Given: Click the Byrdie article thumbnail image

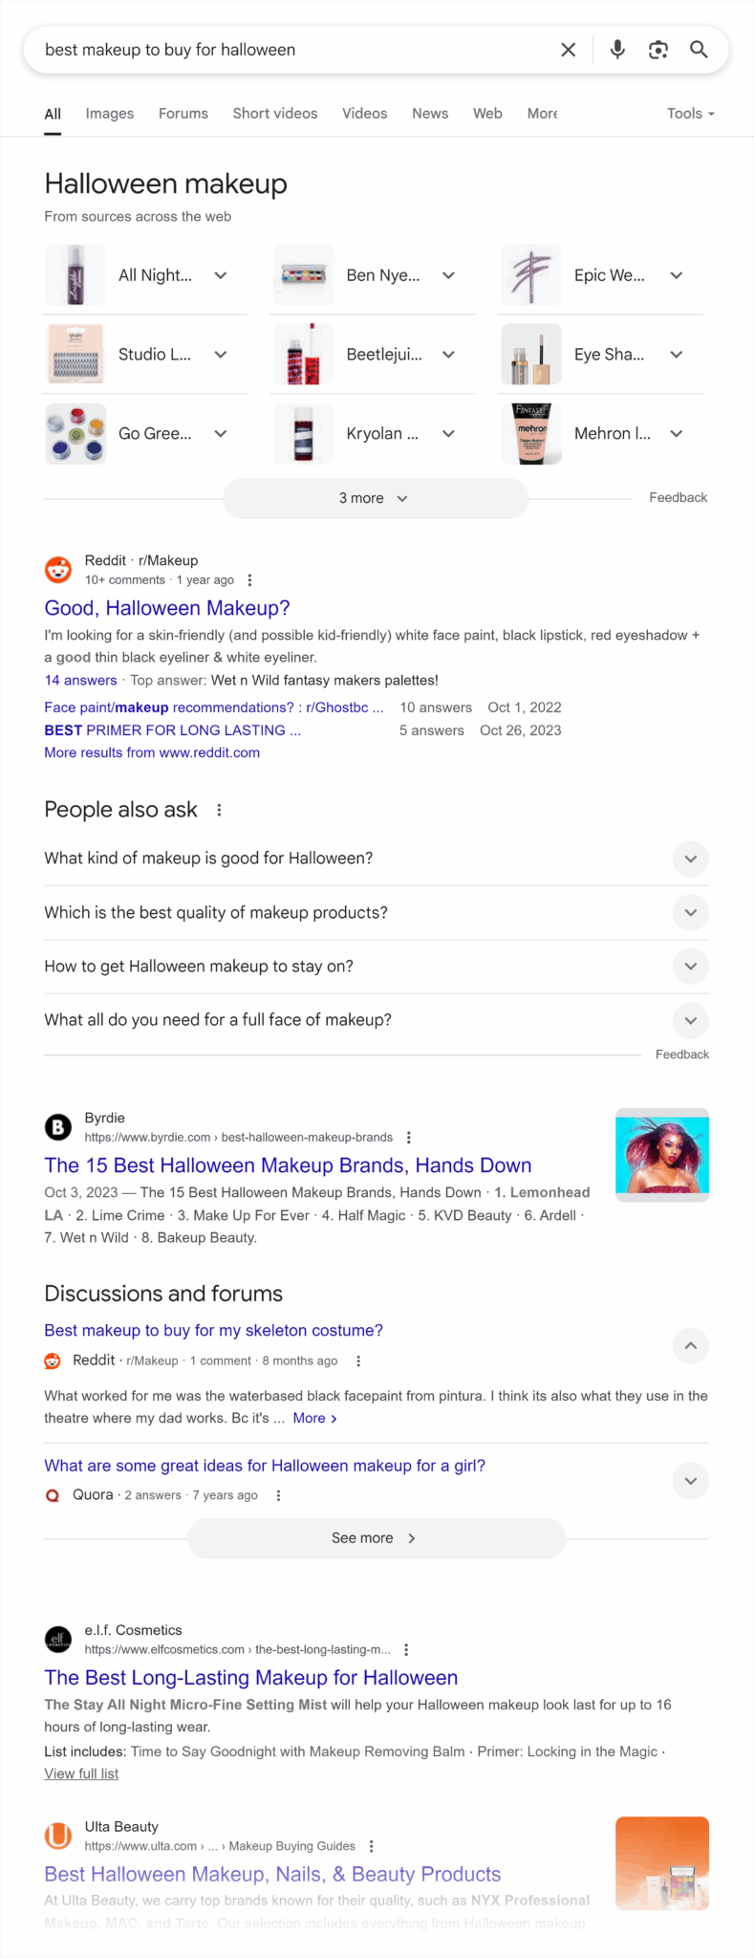Looking at the screenshot, I should click(x=662, y=1155).
